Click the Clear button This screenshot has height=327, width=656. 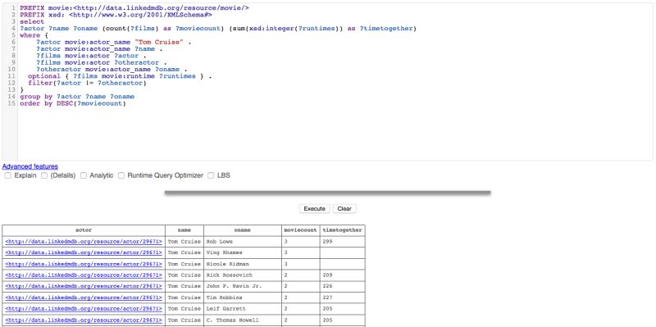[344, 209]
